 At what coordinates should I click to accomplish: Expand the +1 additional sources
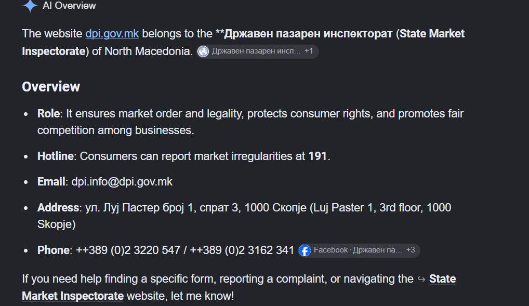309,51
